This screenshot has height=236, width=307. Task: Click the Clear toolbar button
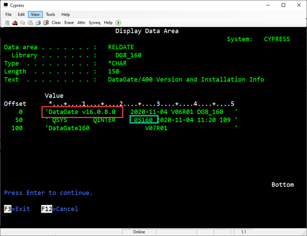tap(56, 22)
